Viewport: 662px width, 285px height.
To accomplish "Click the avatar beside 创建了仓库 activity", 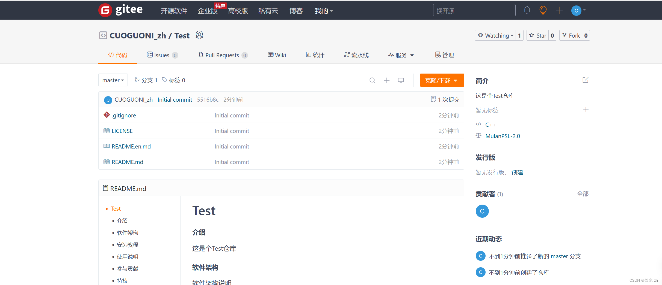I will 481,272.
